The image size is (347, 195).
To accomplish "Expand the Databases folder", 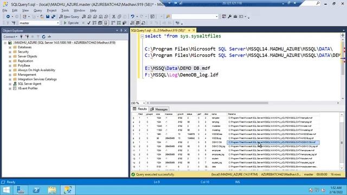I will (x=10, y=47).
